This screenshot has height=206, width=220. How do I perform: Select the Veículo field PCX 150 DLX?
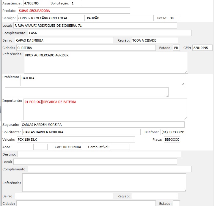point(76,140)
